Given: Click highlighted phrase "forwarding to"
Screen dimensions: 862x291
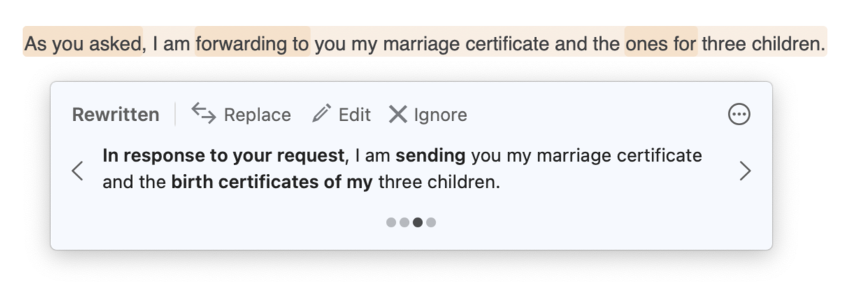Looking at the screenshot, I should (x=252, y=45).
